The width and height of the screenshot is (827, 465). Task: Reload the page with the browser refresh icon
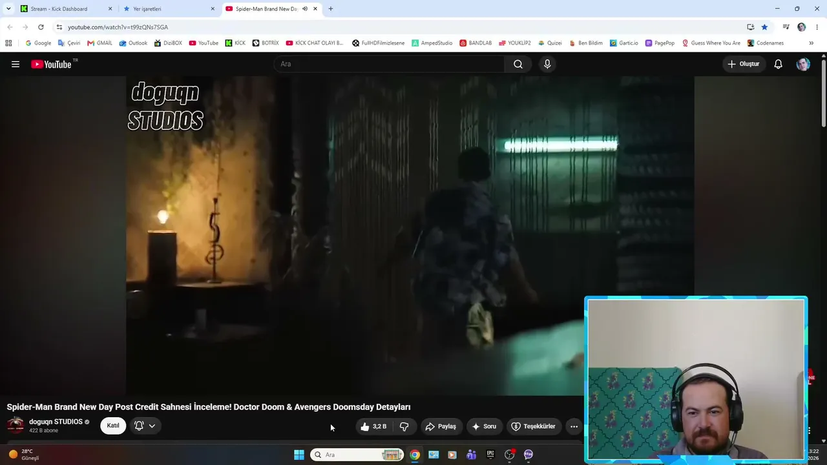[x=41, y=27]
